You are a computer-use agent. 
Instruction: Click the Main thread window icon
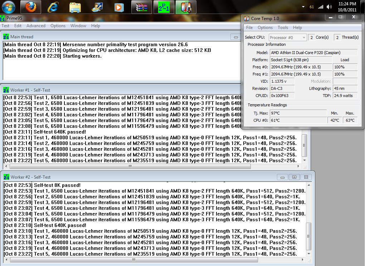coord(6,37)
